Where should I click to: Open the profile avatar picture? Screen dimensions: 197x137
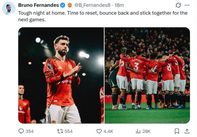click(9, 8)
